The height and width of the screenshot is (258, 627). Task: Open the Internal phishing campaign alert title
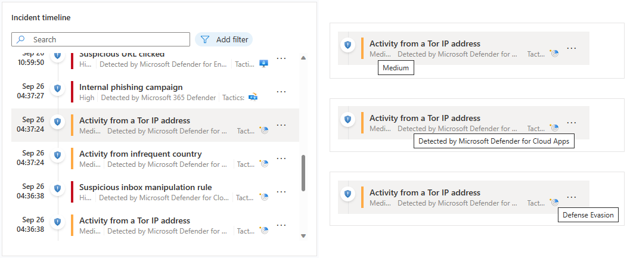point(131,88)
